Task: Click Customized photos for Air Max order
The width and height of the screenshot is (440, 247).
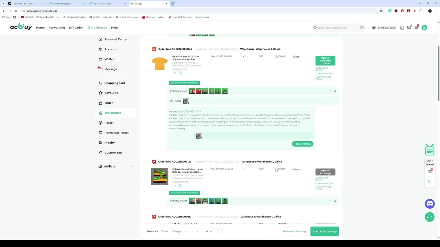Action: pyautogui.click(x=322, y=69)
